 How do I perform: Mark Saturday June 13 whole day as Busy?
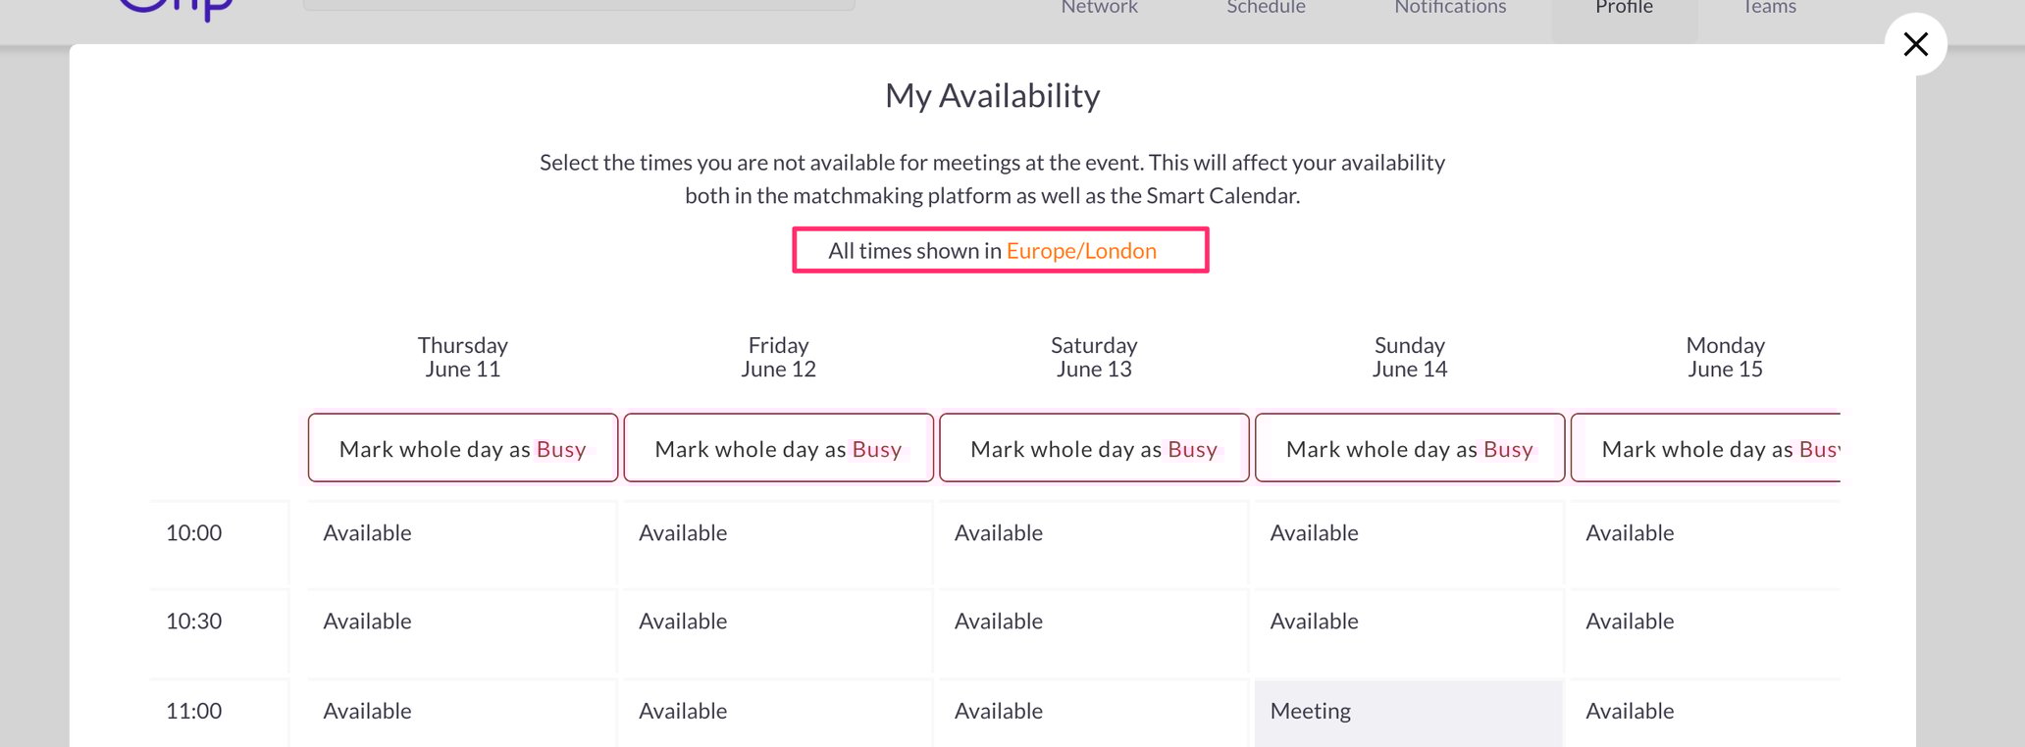(1094, 448)
